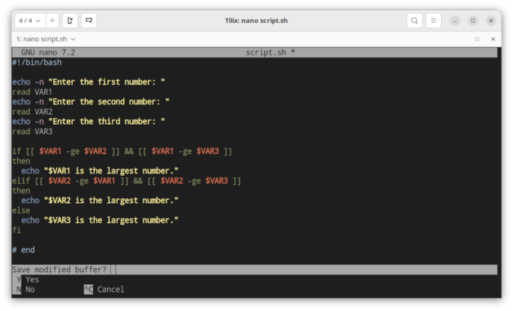This screenshot has height=311, width=513.
Task: Click the 'Save modified buffer?' prompt line
Action: coord(59,270)
